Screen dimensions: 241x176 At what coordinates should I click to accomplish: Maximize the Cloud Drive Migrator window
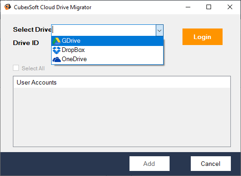(209, 7)
